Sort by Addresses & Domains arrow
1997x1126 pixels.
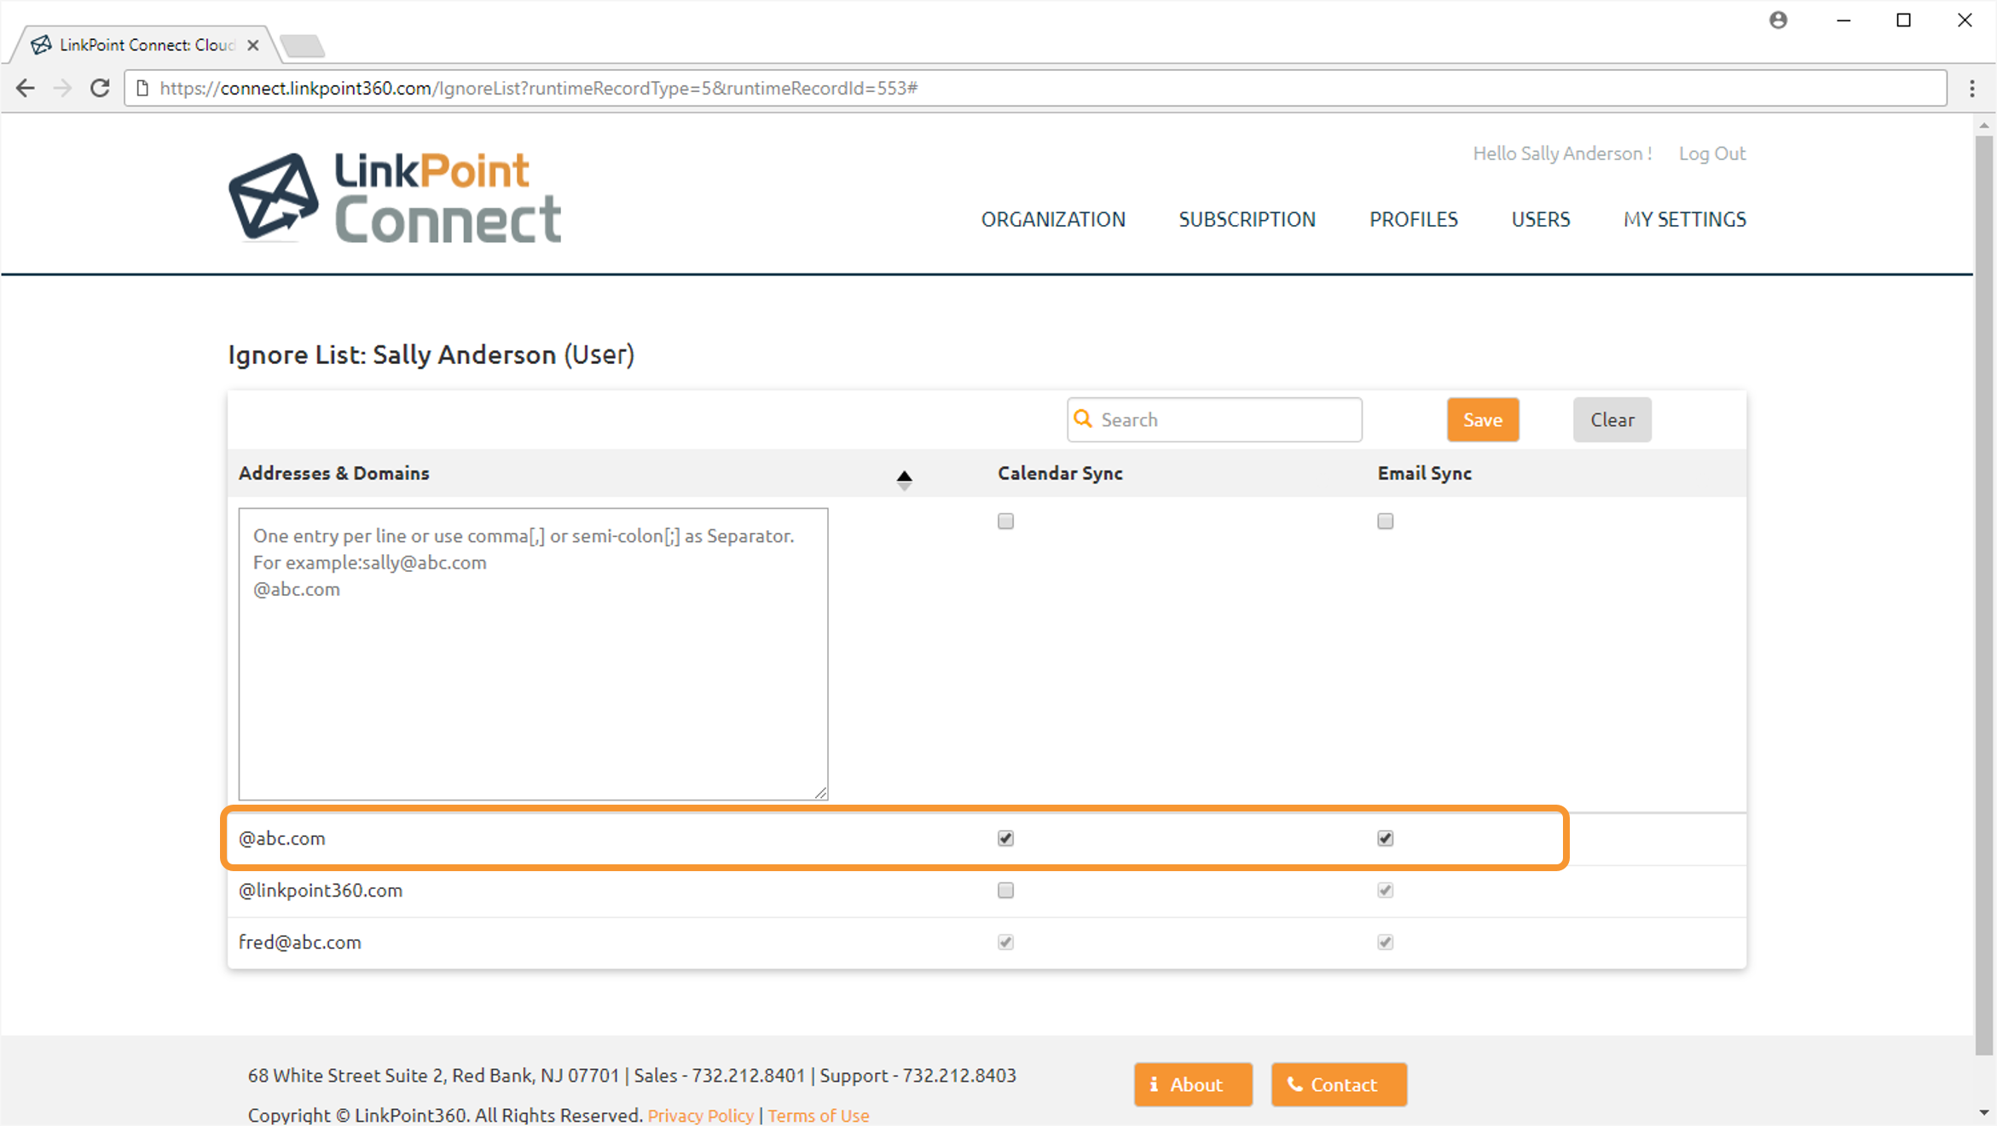click(x=905, y=479)
